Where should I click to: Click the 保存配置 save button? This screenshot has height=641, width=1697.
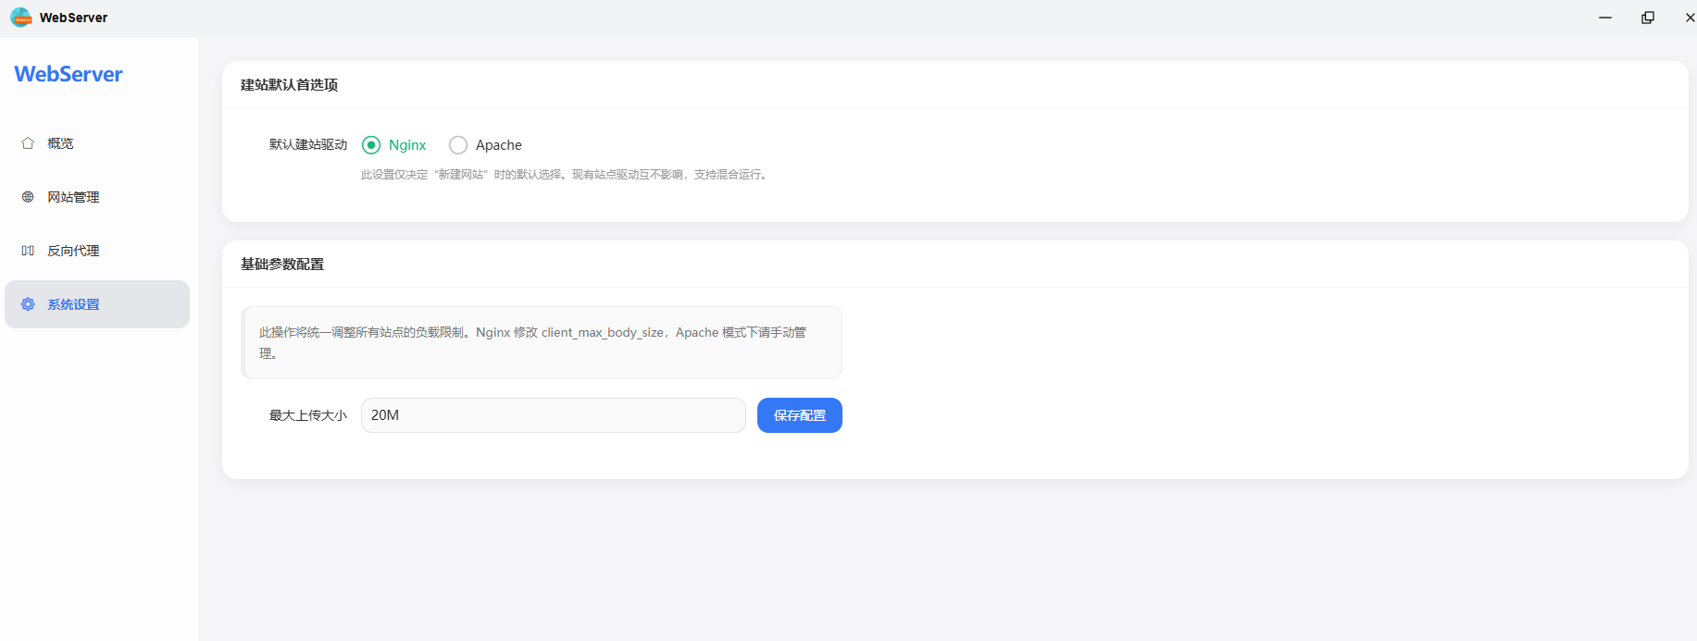point(800,415)
